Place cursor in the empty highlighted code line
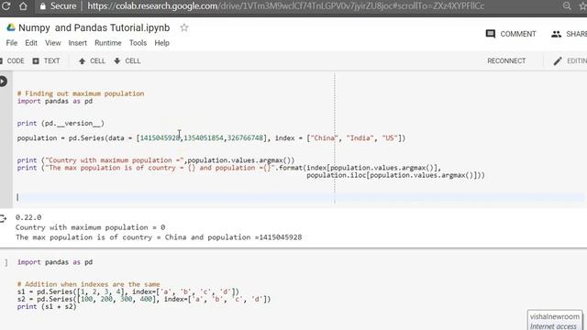 300,197
